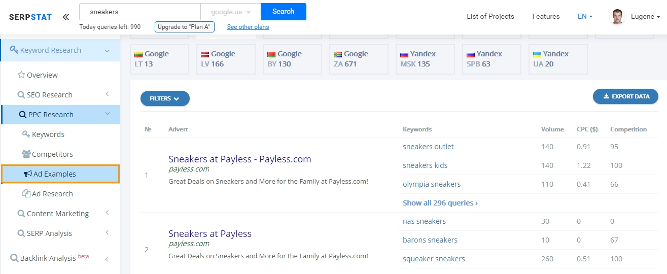667x274 pixels.
Task: Click the sneakers search input field
Action: 140,11
